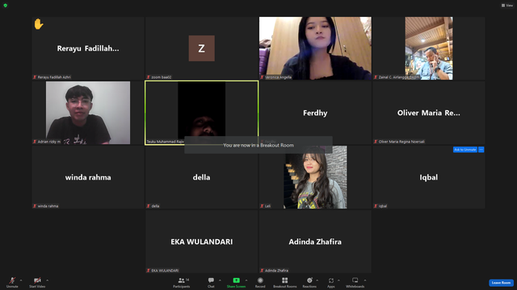Open the Participants panel

tap(181, 282)
